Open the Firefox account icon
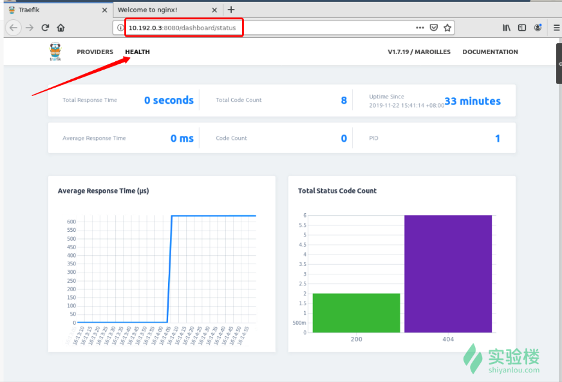This screenshot has height=382, width=562. 538,28
